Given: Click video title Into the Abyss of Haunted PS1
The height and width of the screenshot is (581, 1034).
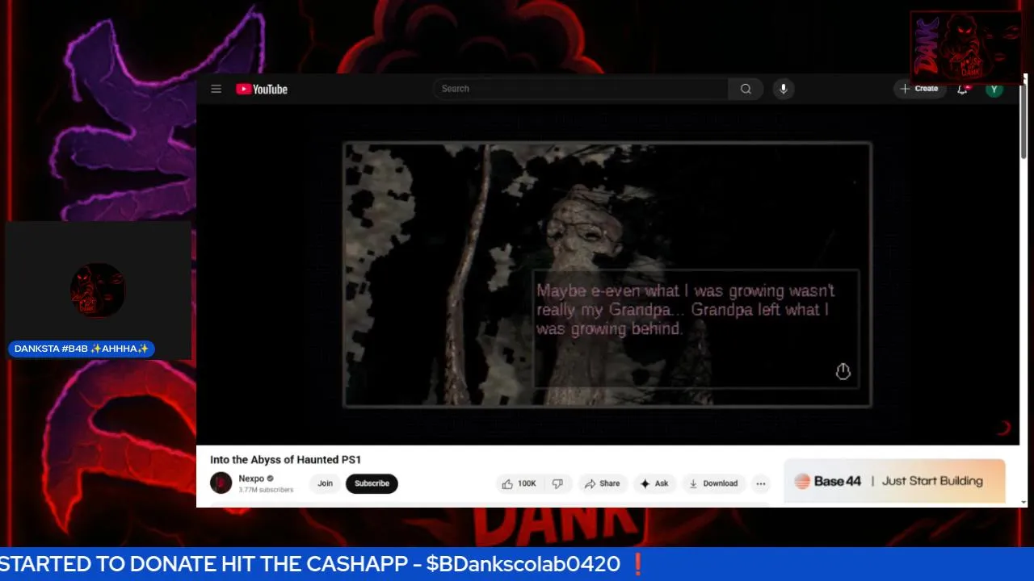Looking at the screenshot, I should pos(286,460).
